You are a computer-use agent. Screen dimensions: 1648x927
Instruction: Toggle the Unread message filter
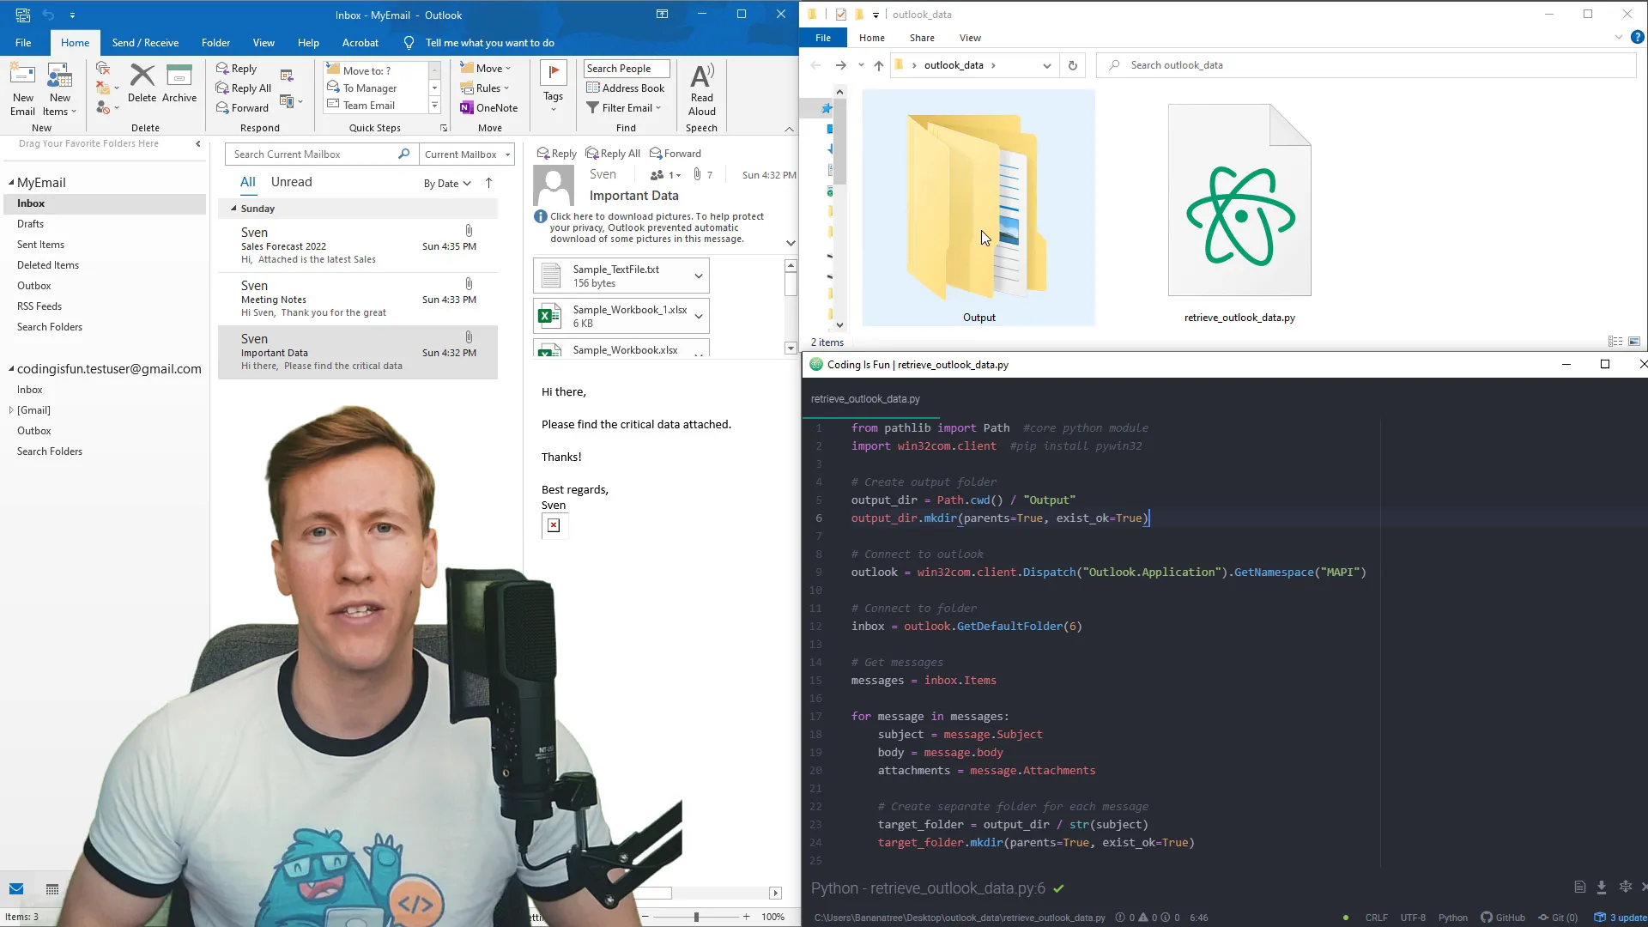[291, 182]
